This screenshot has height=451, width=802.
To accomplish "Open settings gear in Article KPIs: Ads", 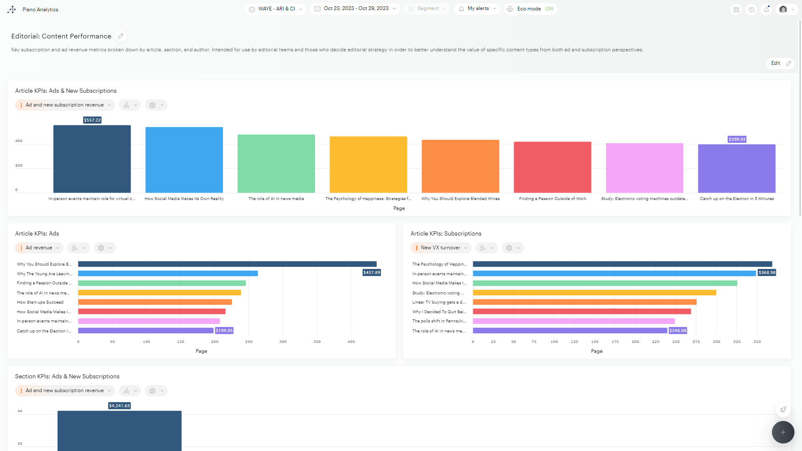I will [105, 248].
